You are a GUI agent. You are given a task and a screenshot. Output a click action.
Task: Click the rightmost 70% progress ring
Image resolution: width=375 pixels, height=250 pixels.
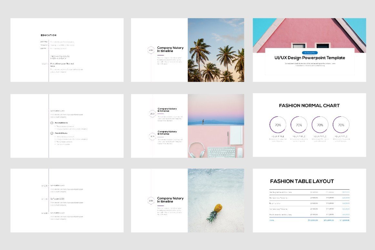point(341,125)
